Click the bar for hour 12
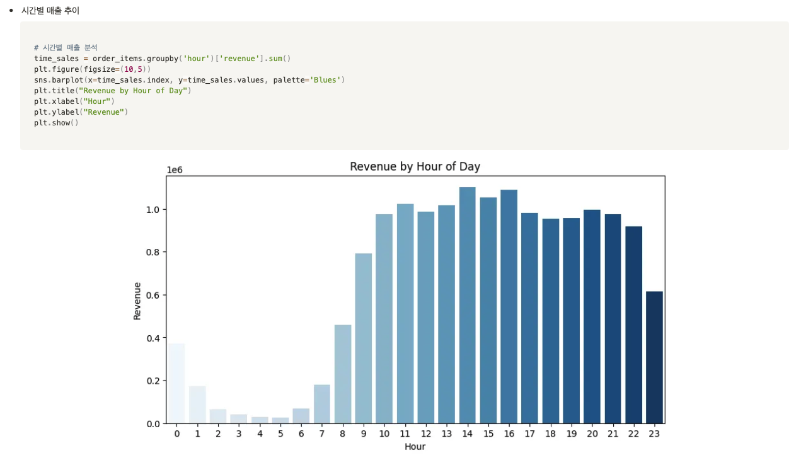801x465 pixels. [426, 318]
